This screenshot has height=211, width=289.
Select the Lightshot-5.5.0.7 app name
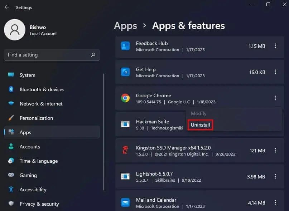pyautogui.click(x=154, y=174)
